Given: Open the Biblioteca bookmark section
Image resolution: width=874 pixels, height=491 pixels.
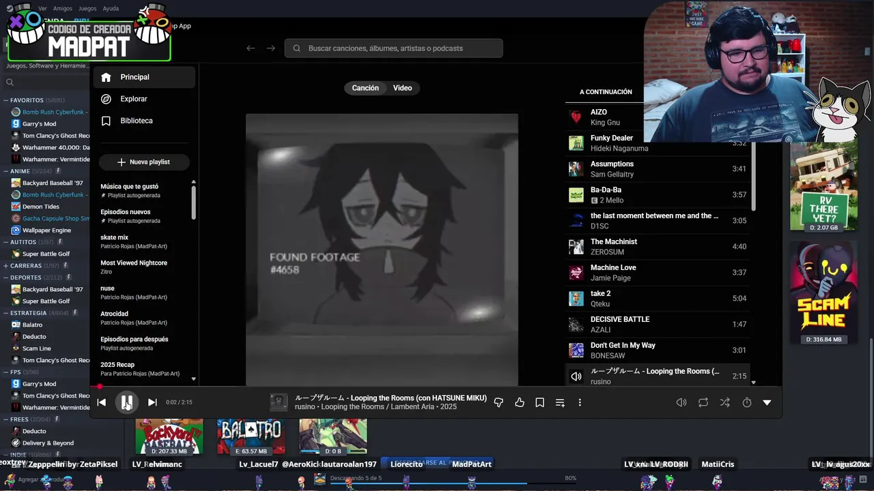Looking at the screenshot, I should tap(144, 121).
